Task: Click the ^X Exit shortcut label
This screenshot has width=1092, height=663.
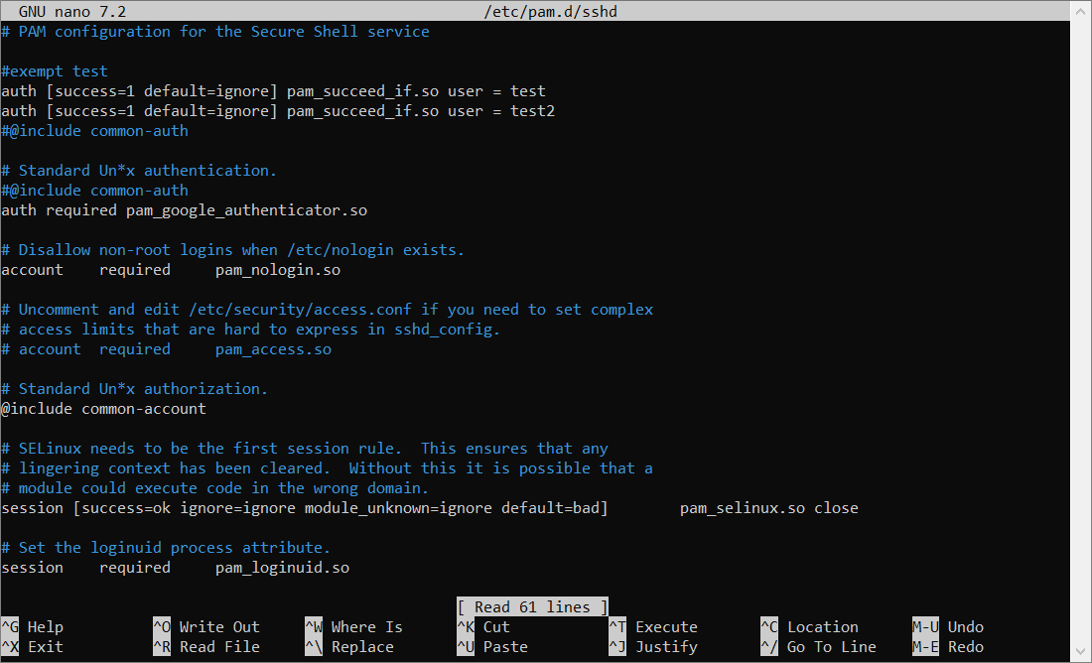Action: 33,647
